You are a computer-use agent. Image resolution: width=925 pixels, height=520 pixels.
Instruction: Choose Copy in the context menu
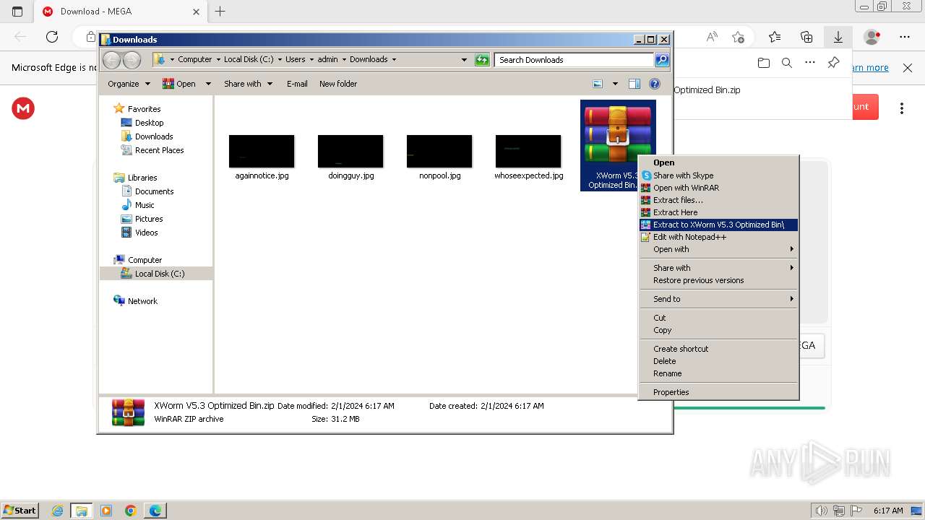(x=719, y=330)
